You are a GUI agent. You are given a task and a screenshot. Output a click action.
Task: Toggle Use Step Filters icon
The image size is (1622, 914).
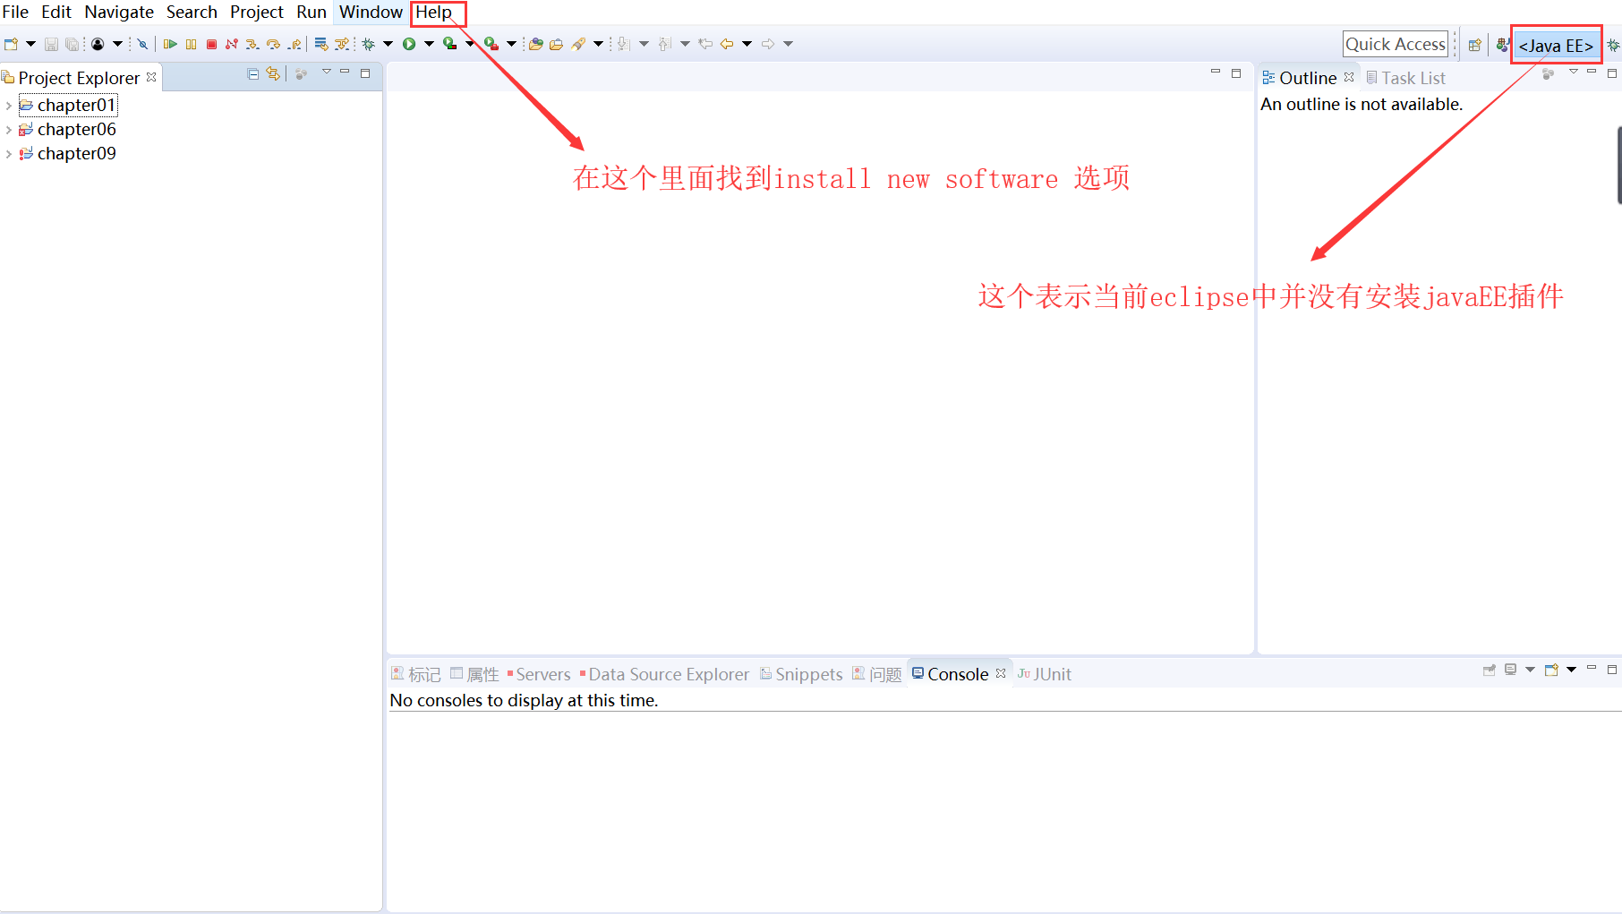pos(342,44)
